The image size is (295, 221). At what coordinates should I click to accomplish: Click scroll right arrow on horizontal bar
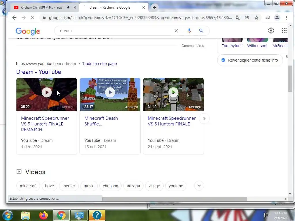(x=285, y=199)
